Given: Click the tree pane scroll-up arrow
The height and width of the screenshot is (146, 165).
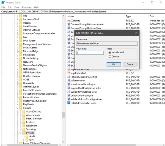Looking at the screenshot, I should 63,16.
